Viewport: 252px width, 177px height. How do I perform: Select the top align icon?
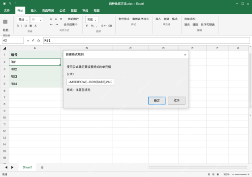[51, 19]
